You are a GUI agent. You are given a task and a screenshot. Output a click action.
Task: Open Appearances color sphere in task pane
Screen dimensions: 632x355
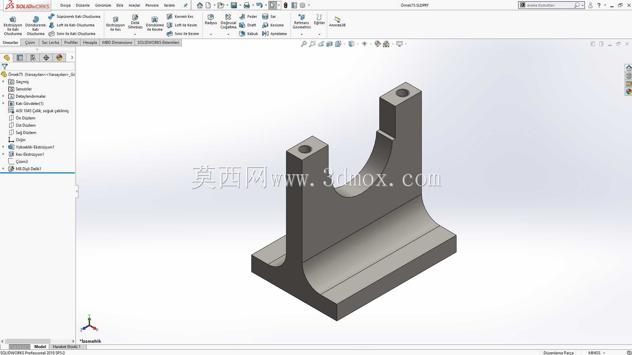[x=629, y=92]
